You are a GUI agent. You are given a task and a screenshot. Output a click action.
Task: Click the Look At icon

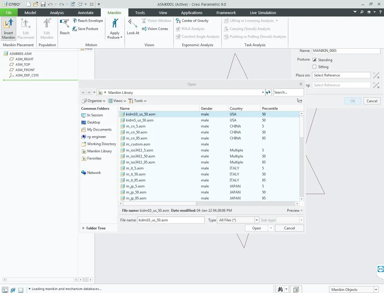pos(133,23)
